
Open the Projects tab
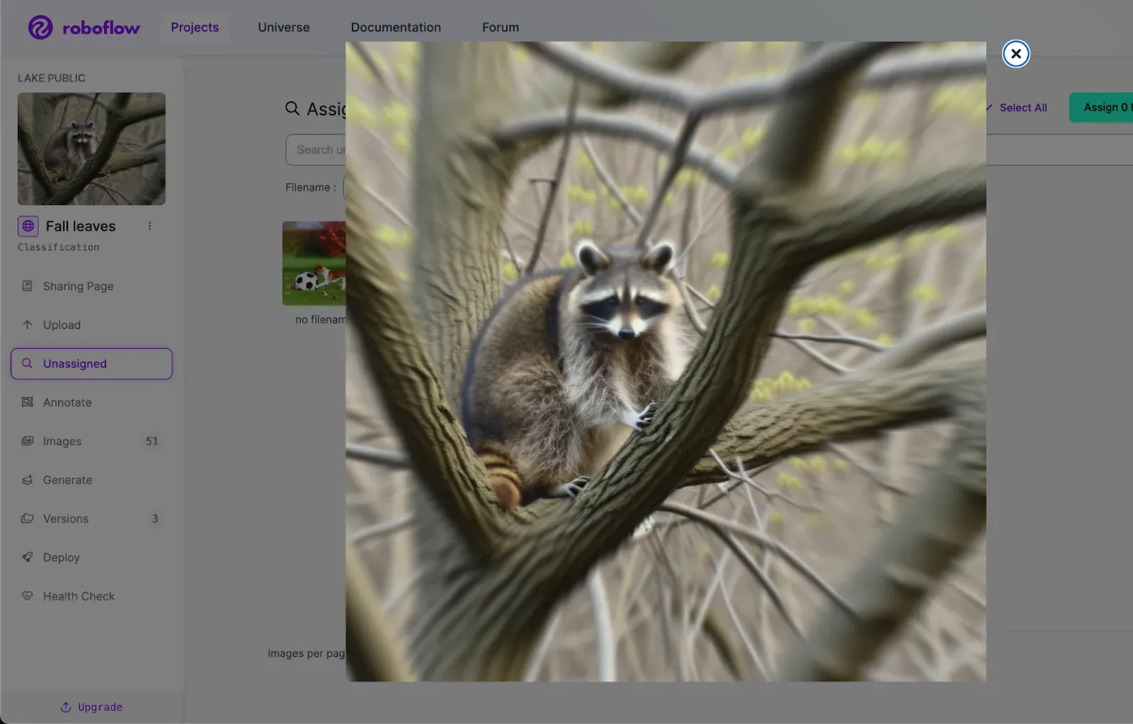tap(195, 28)
